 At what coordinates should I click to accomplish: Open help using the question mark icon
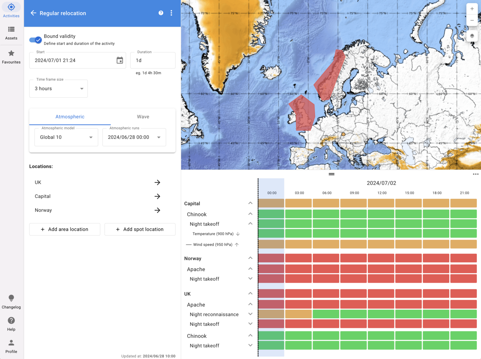point(161,13)
